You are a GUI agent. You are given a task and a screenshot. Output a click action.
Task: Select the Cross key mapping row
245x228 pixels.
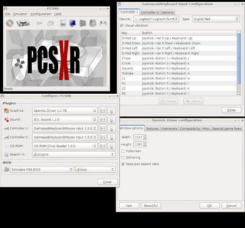tap(179, 58)
